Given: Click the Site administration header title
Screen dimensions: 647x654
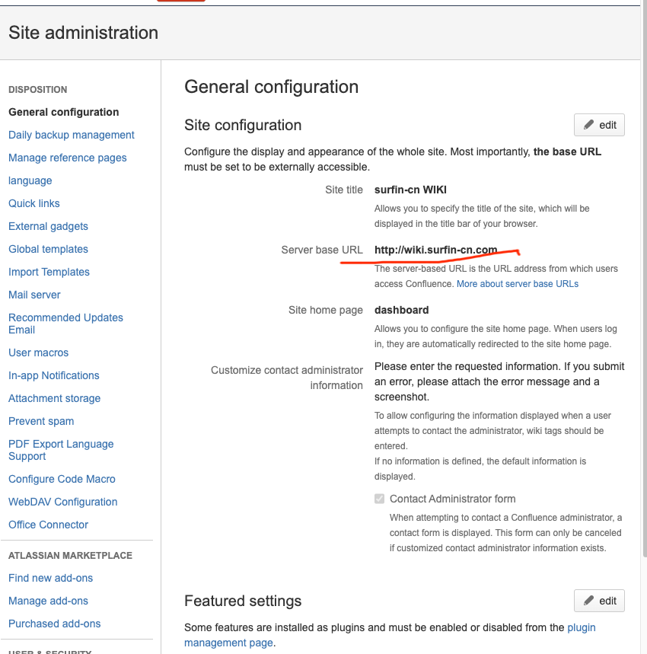Looking at the screenshot, I should [x=84, y=33].
